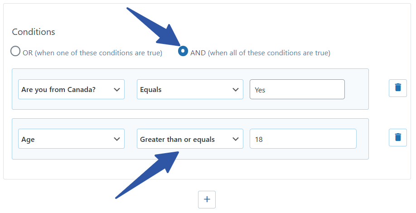Click chevron arrow on 'Are you from Canada?' field

coord(117,90)
